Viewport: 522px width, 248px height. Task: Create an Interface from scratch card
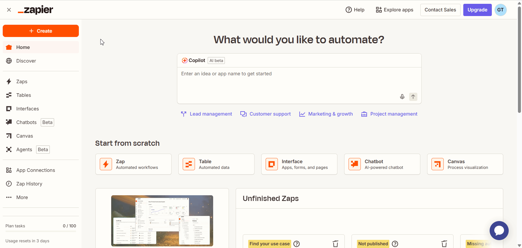click(299, 164)
